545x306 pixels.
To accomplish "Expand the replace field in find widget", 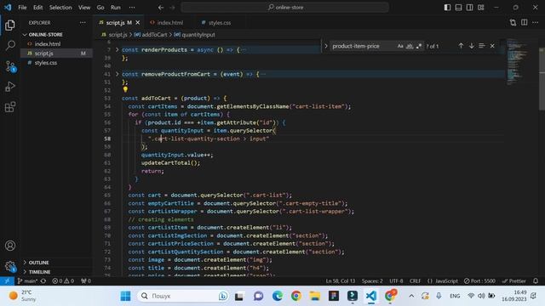I will click(325, 46).
